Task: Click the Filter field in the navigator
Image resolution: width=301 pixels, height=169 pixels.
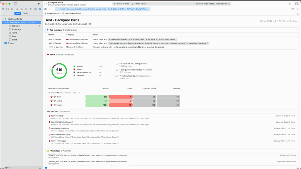Action: [x=23, y=168]
